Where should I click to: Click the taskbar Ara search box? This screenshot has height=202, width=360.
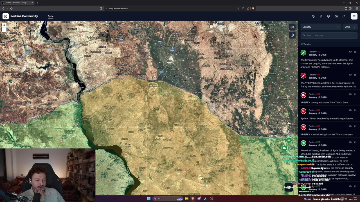pyautogui.click(x=168, y=199)
